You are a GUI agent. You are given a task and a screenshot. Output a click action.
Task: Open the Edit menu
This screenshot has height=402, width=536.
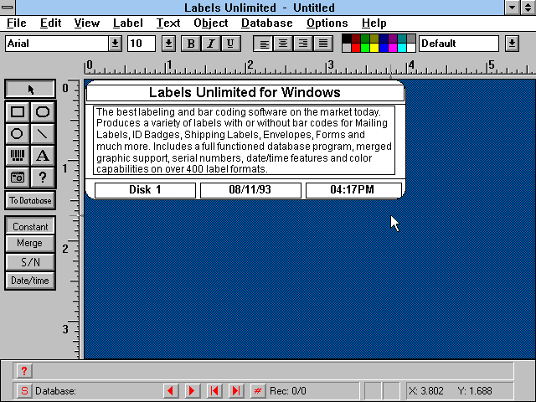[x=50, y=23]
